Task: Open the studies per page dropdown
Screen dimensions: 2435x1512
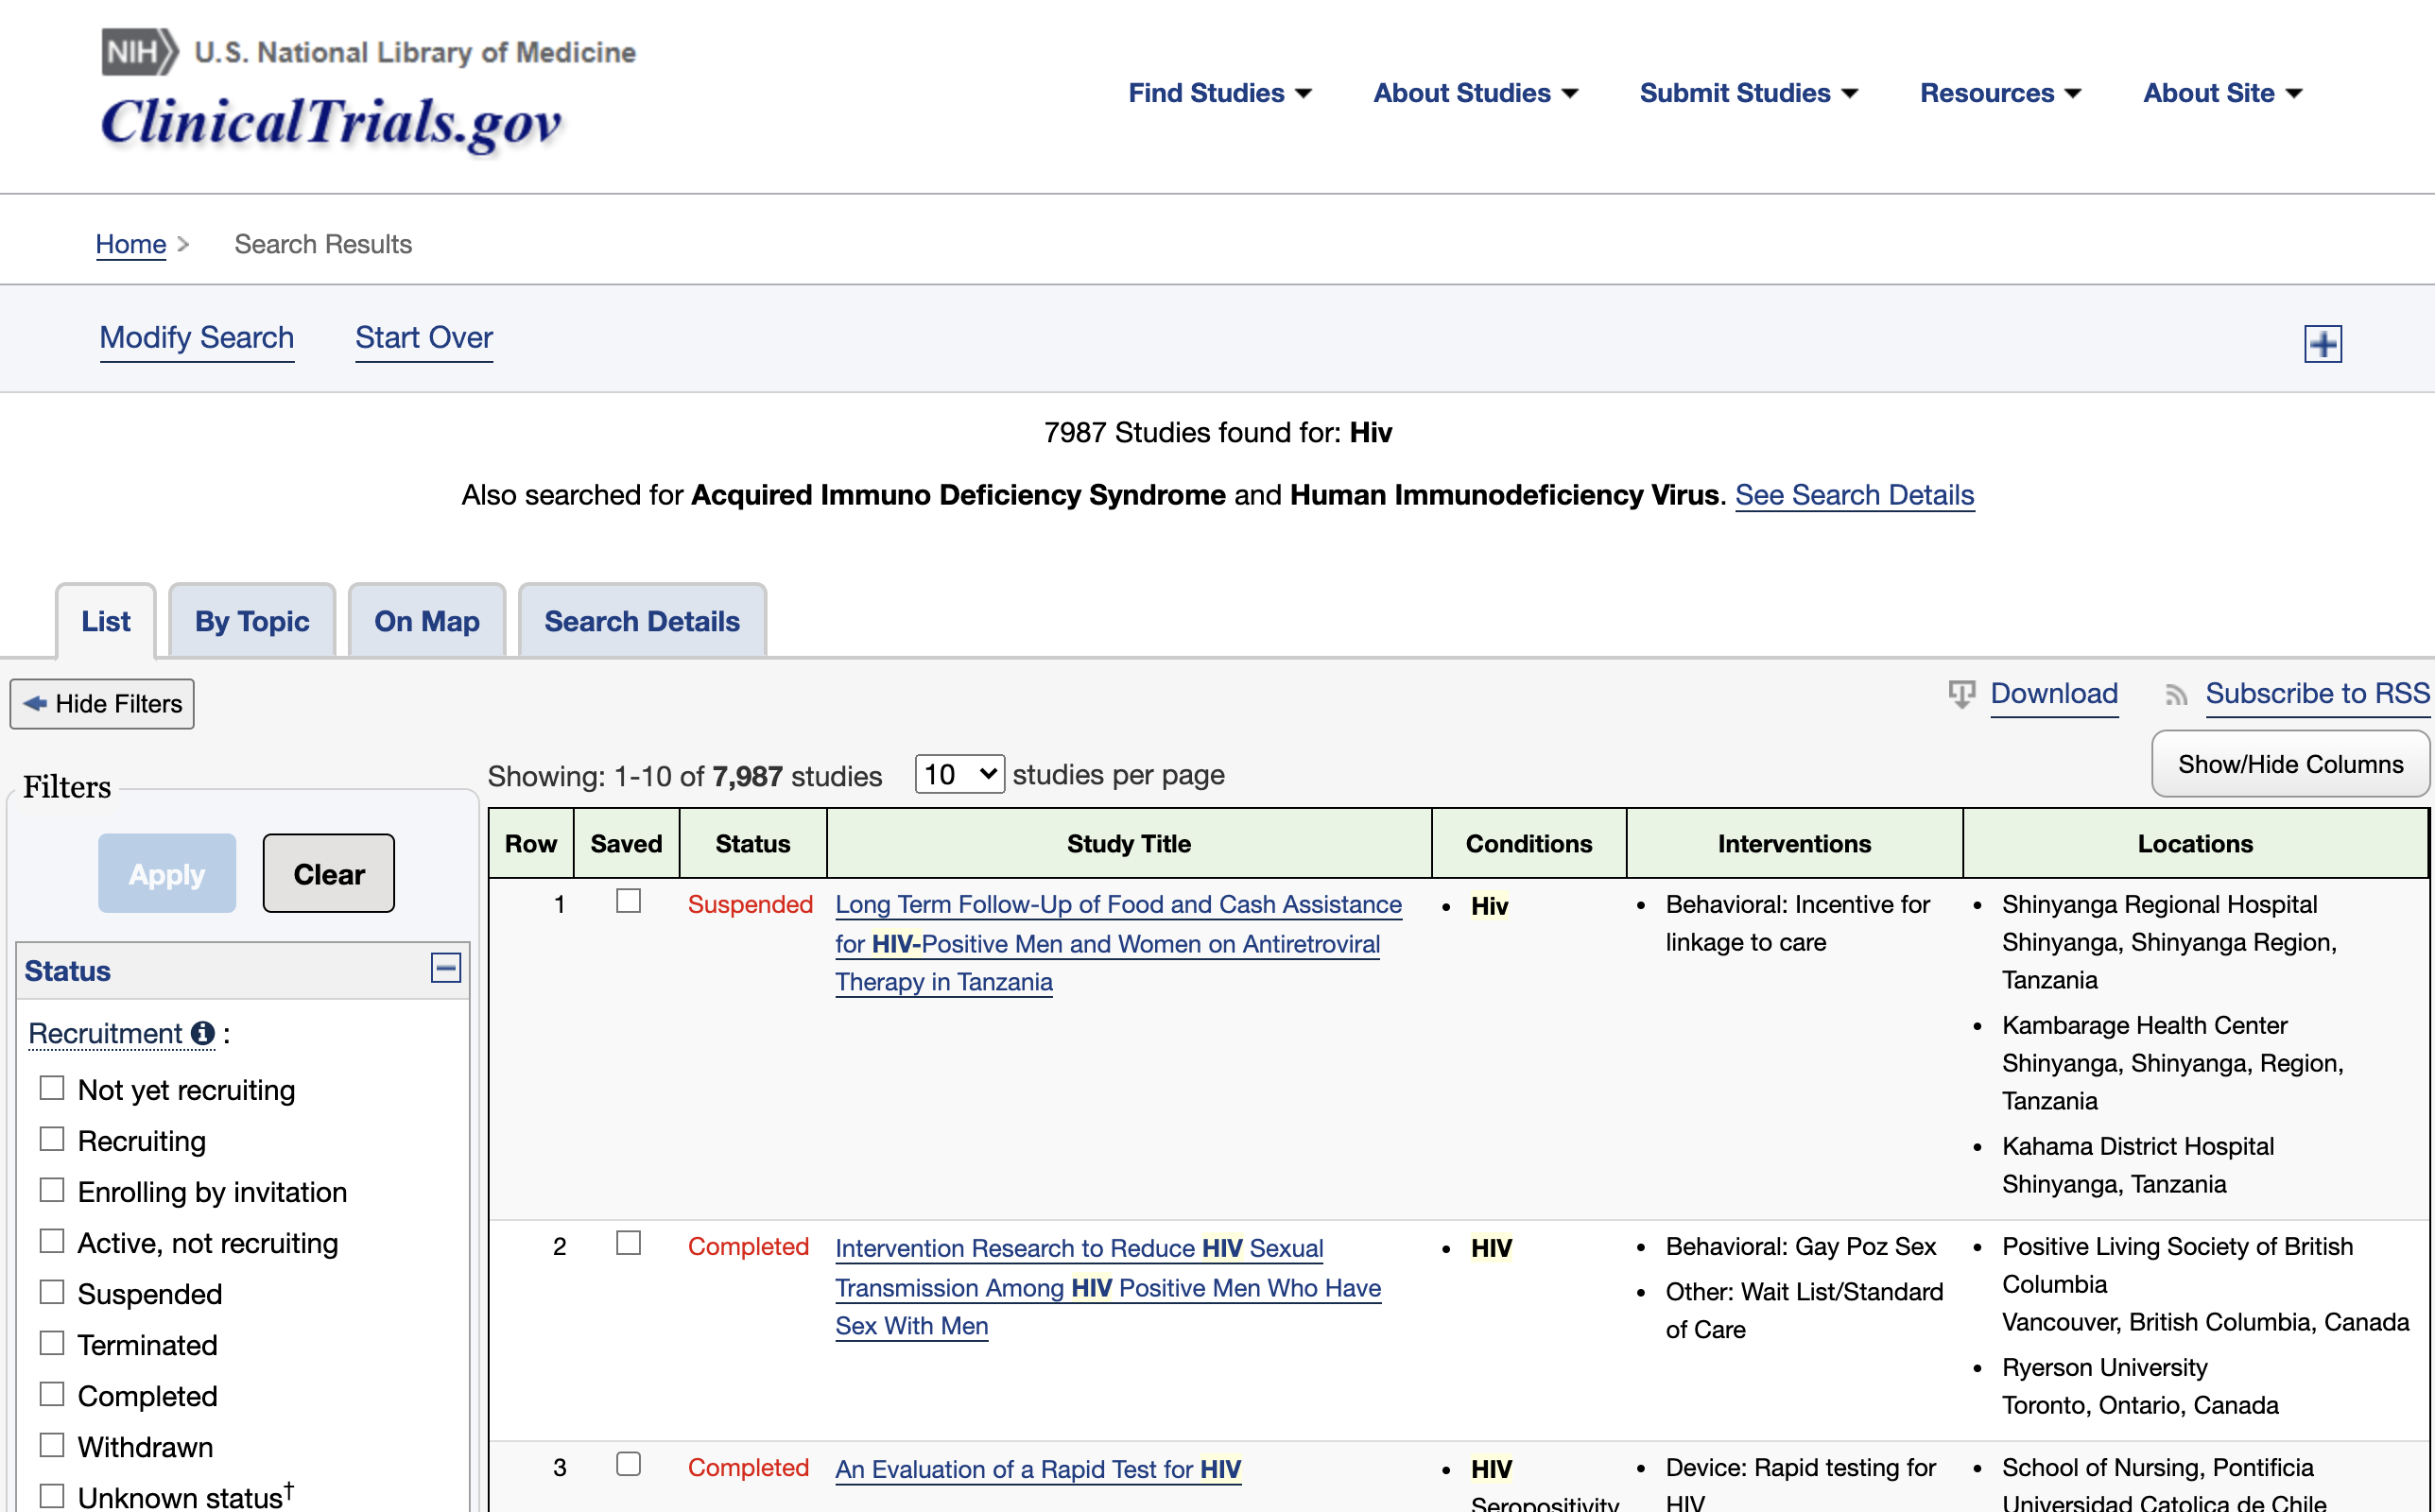Action: pyautogui.click(x=959, y=775)
